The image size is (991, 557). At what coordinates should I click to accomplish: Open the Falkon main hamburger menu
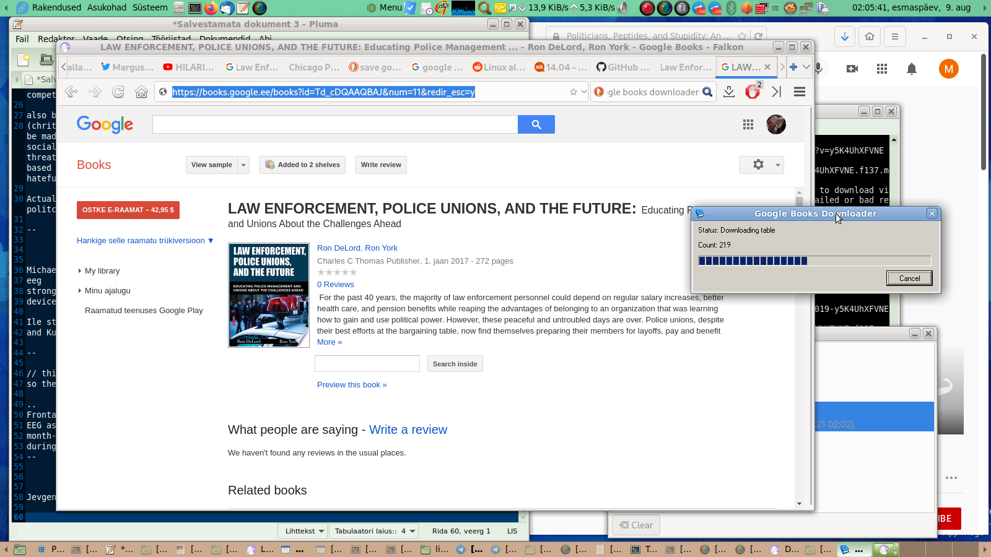800,92
